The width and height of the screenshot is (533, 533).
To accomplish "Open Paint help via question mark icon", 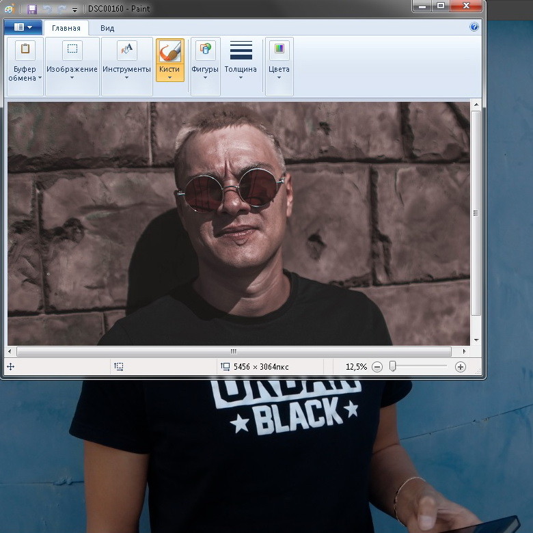I will tap(474, 27).
